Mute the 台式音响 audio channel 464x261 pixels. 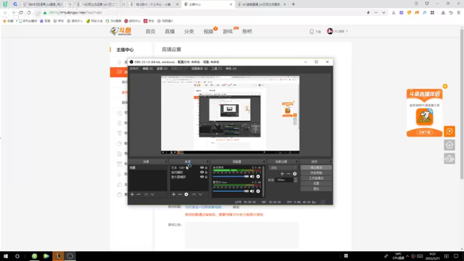pyautogui.click(x=252, y=176)
